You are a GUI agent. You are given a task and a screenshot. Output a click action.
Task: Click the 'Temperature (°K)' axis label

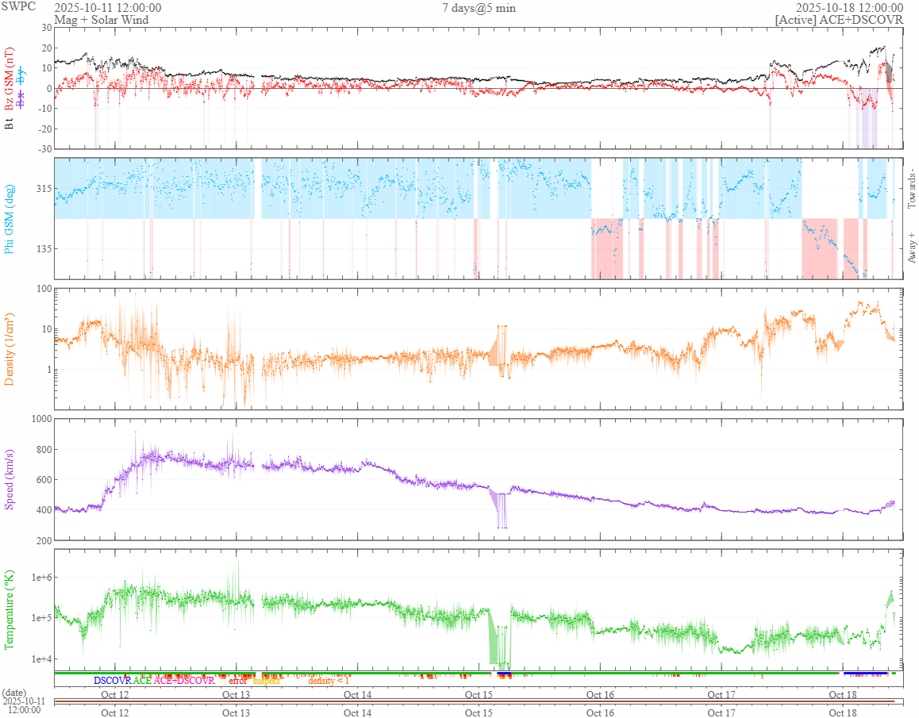(x=9, y=609)
